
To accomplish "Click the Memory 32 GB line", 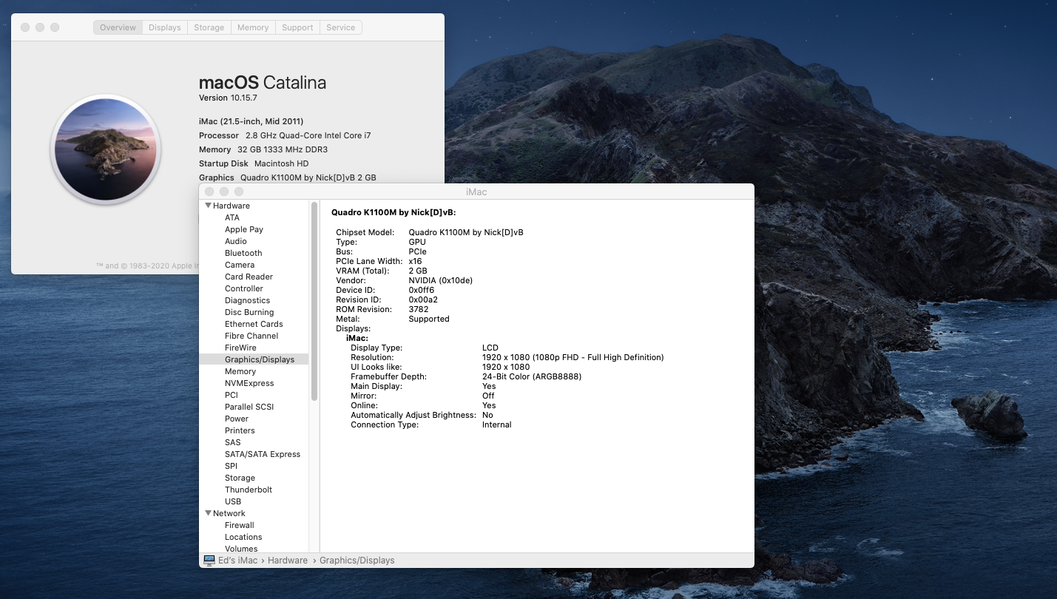I will (263, 149).
